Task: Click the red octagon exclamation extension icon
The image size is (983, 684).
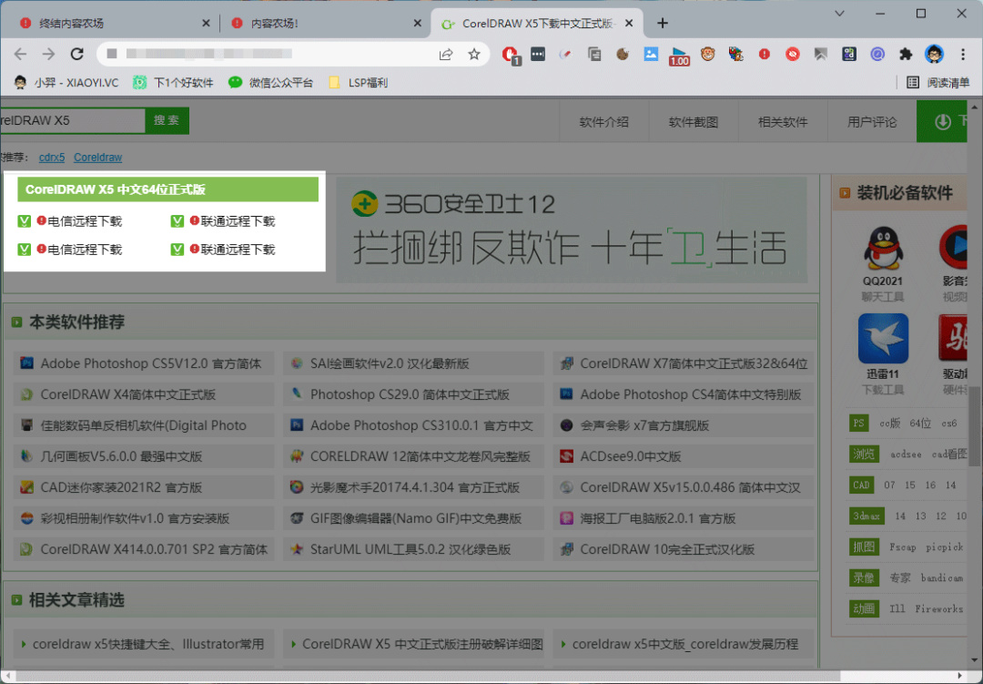Action: pos(765,55)
